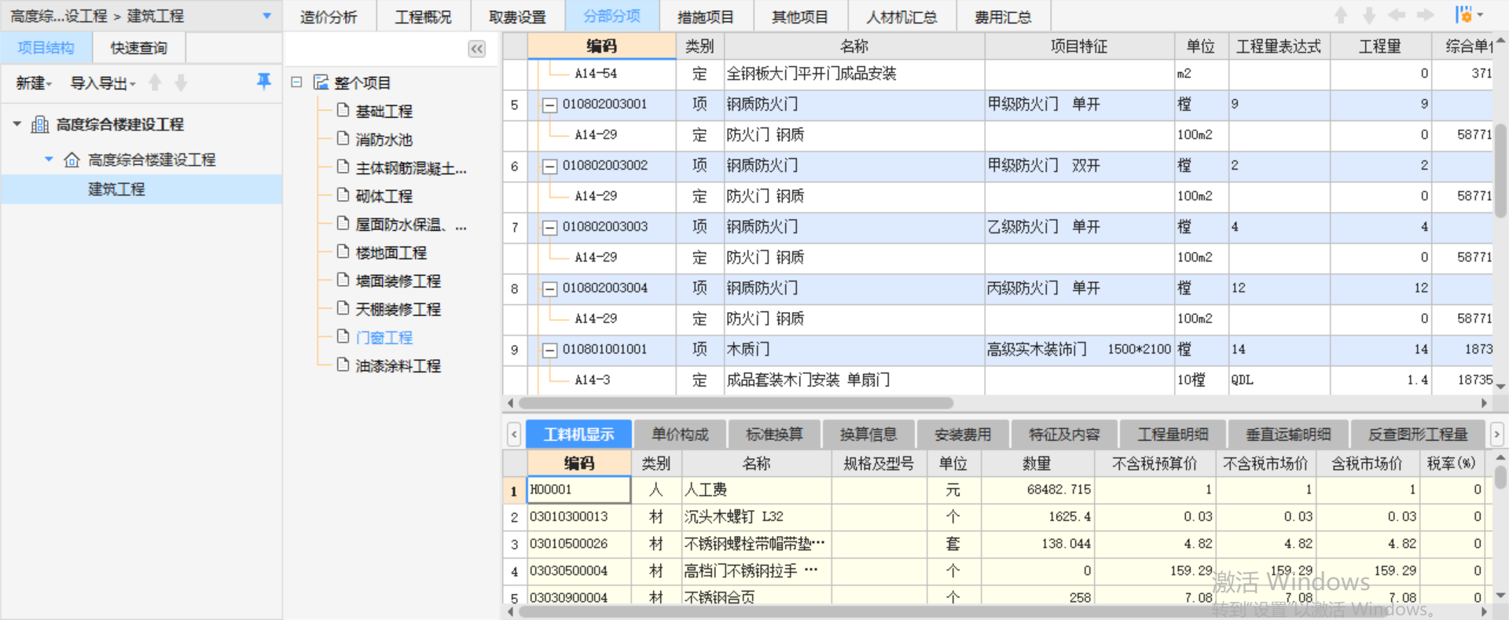Image resolution: width=1509 pixels, height=620 pixels.
Task: Click the upper table horizontal scrollbar right arrow
Action: point(1484,403)
